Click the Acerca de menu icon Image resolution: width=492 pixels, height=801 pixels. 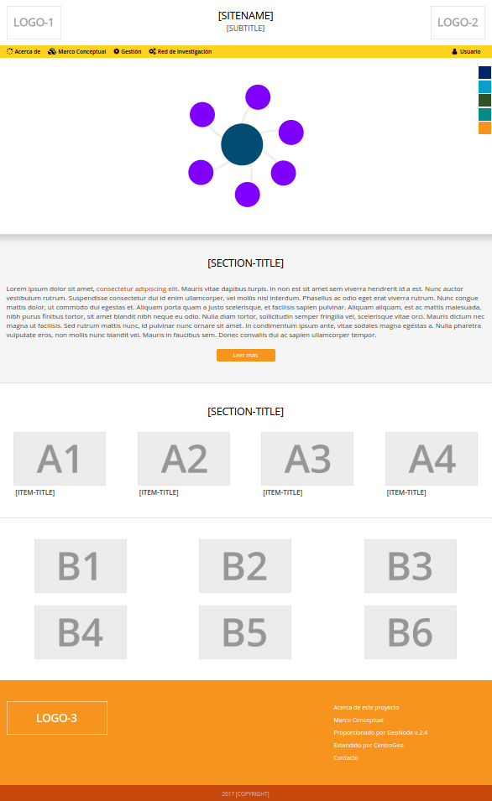[10, 52]
